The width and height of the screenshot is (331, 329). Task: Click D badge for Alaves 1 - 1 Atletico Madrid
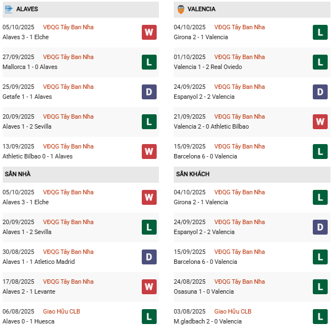[149, 257]
